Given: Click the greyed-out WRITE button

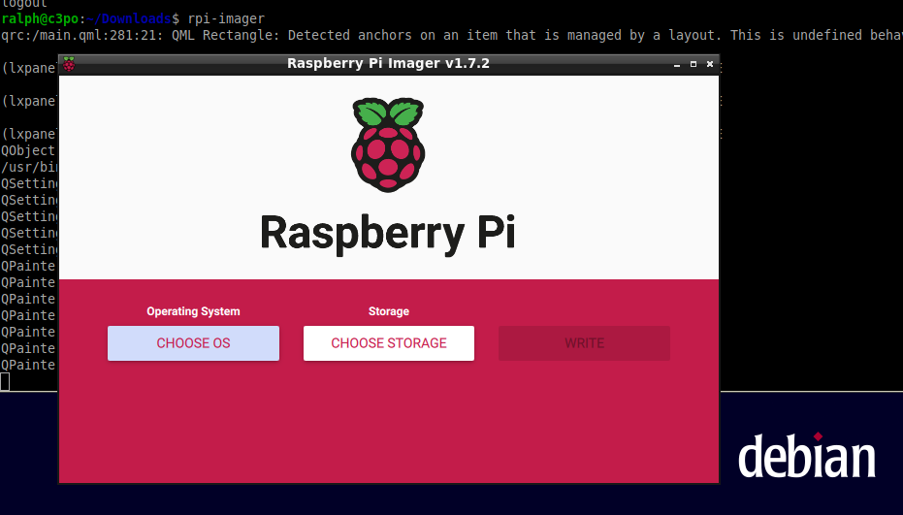Looking at the screenshot, I should 584,343.
